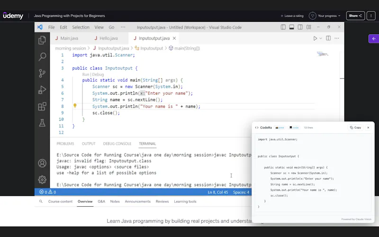Open the Course content tab
The image size is (379, 237).
(60, 201)
